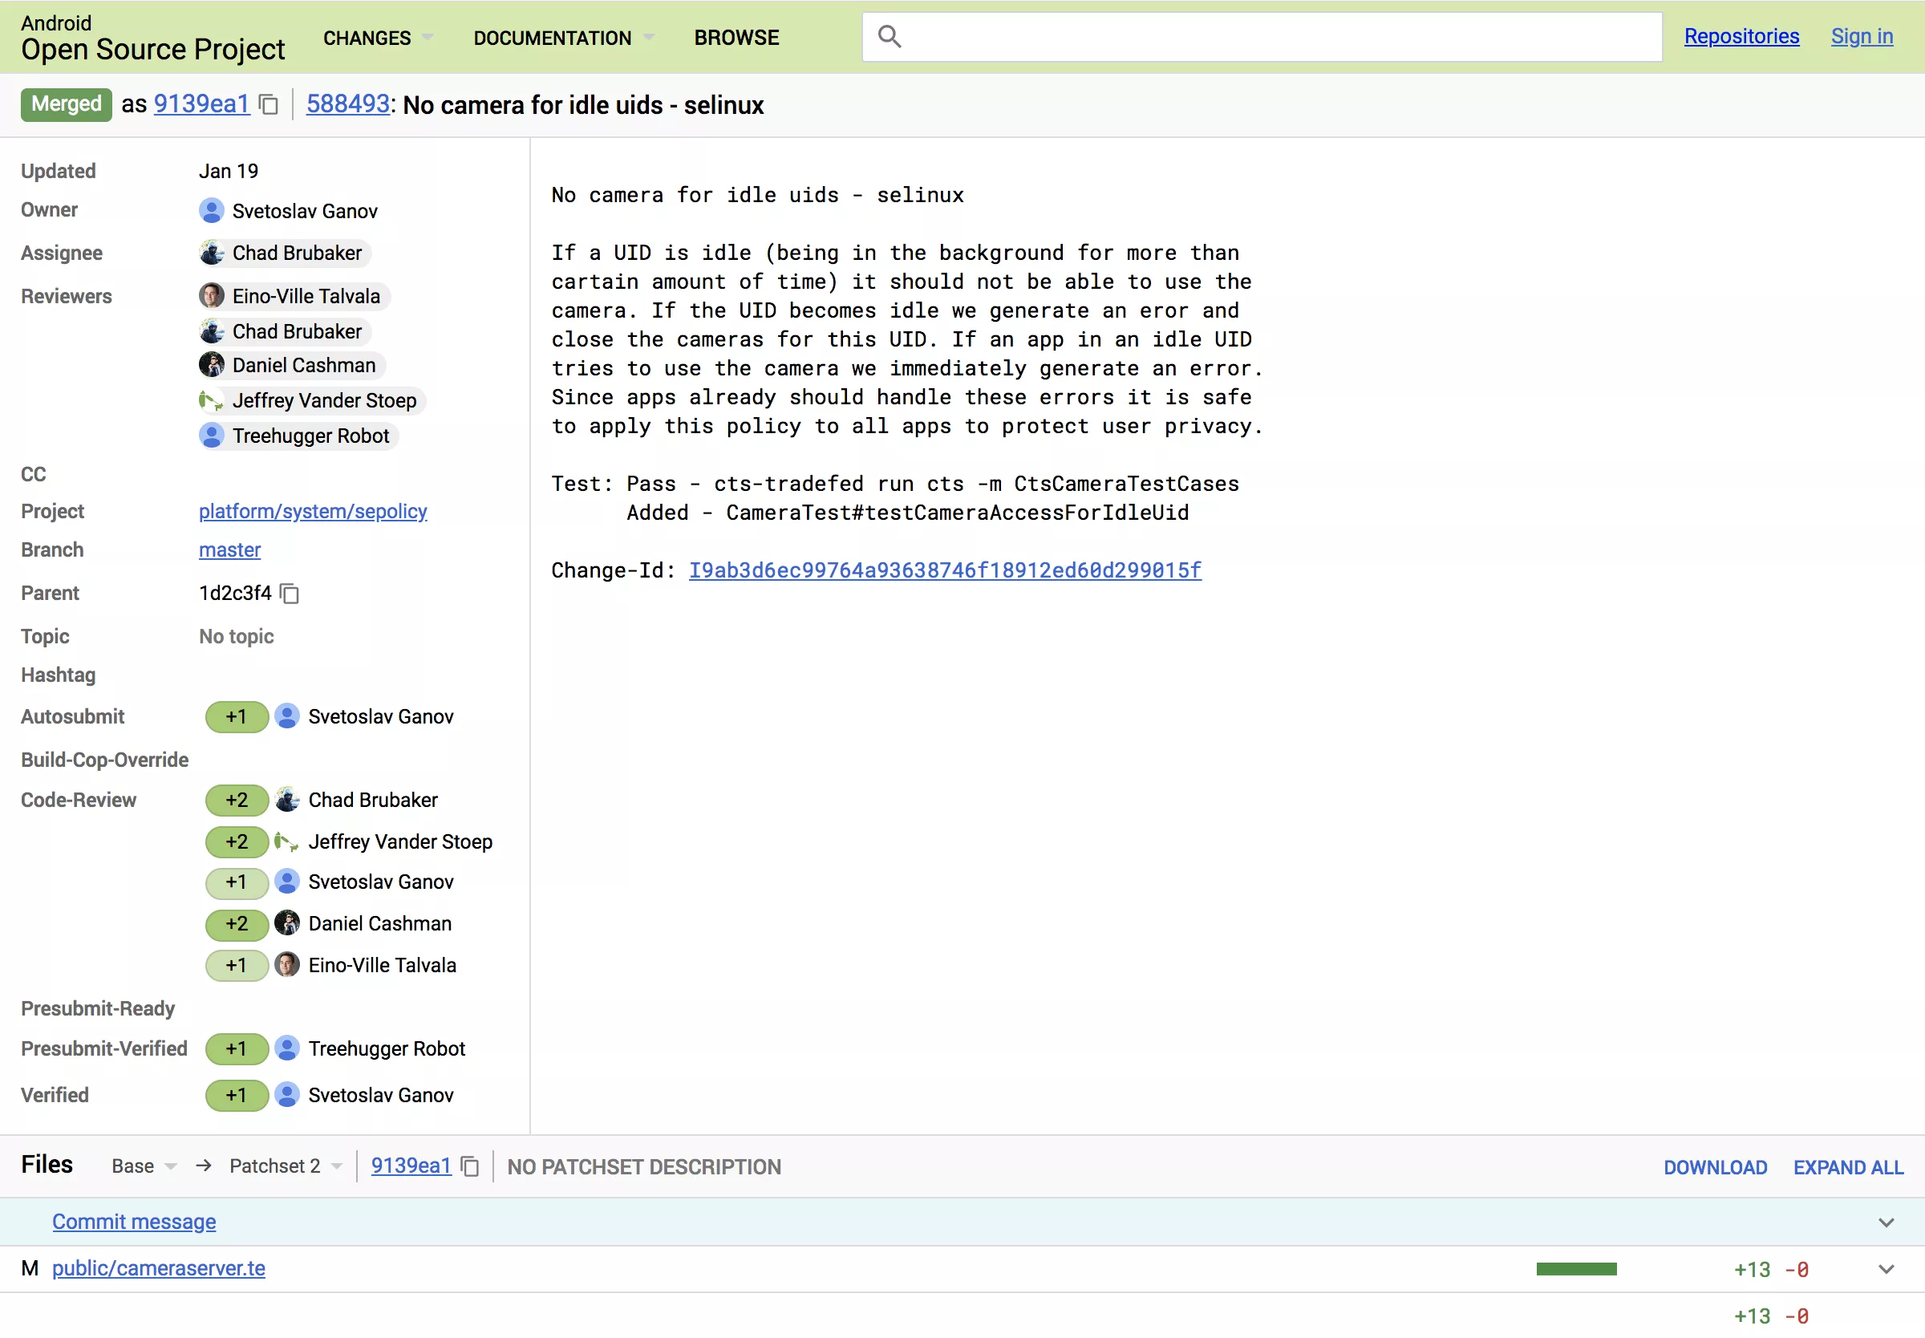Open the 9139ea1 link in Files bar
This screenshot has width=1925, height=1338.
[x=411, y=1166]
